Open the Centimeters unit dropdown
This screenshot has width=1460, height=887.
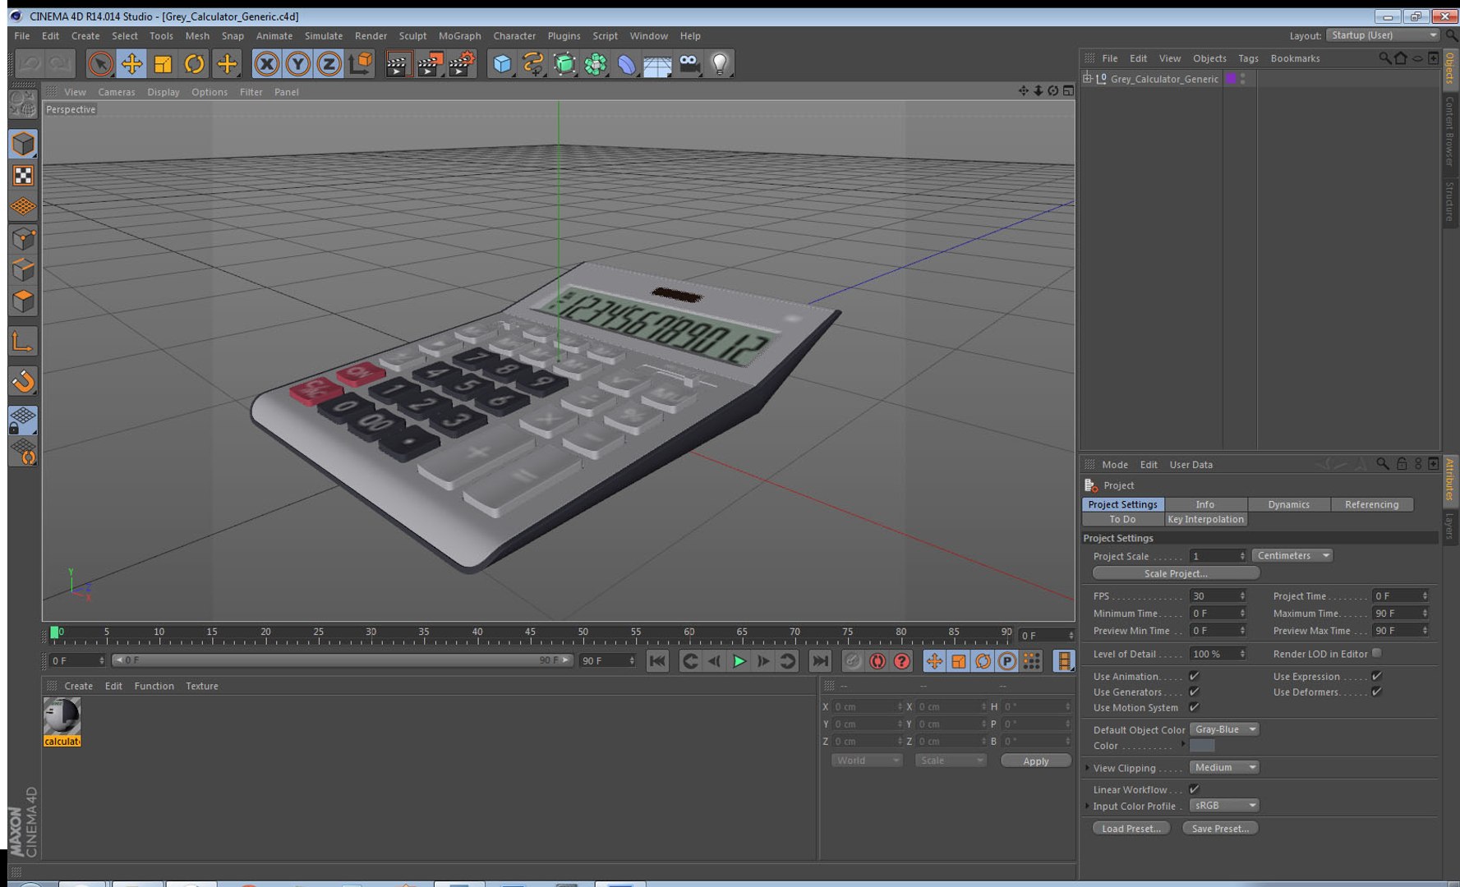[x=1292, y=556]
